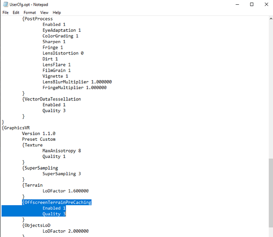Image resolution: width=273 pixels, height=237 pixels.
Task: Open the View menu
Action: (x=44, y=12)
